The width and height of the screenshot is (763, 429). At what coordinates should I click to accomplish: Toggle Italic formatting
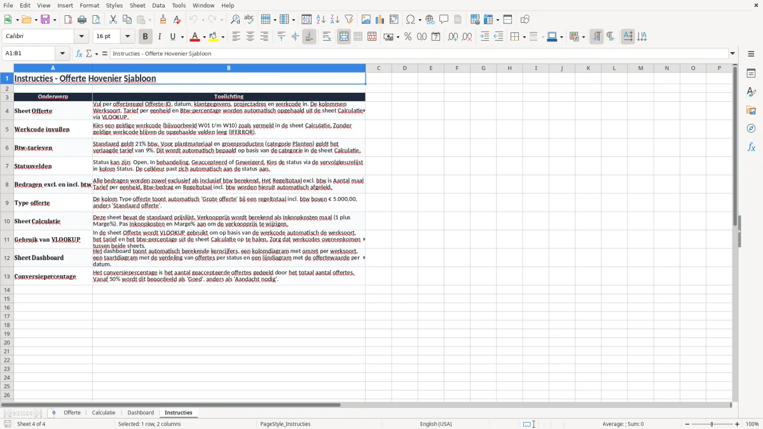coord(160,37)
